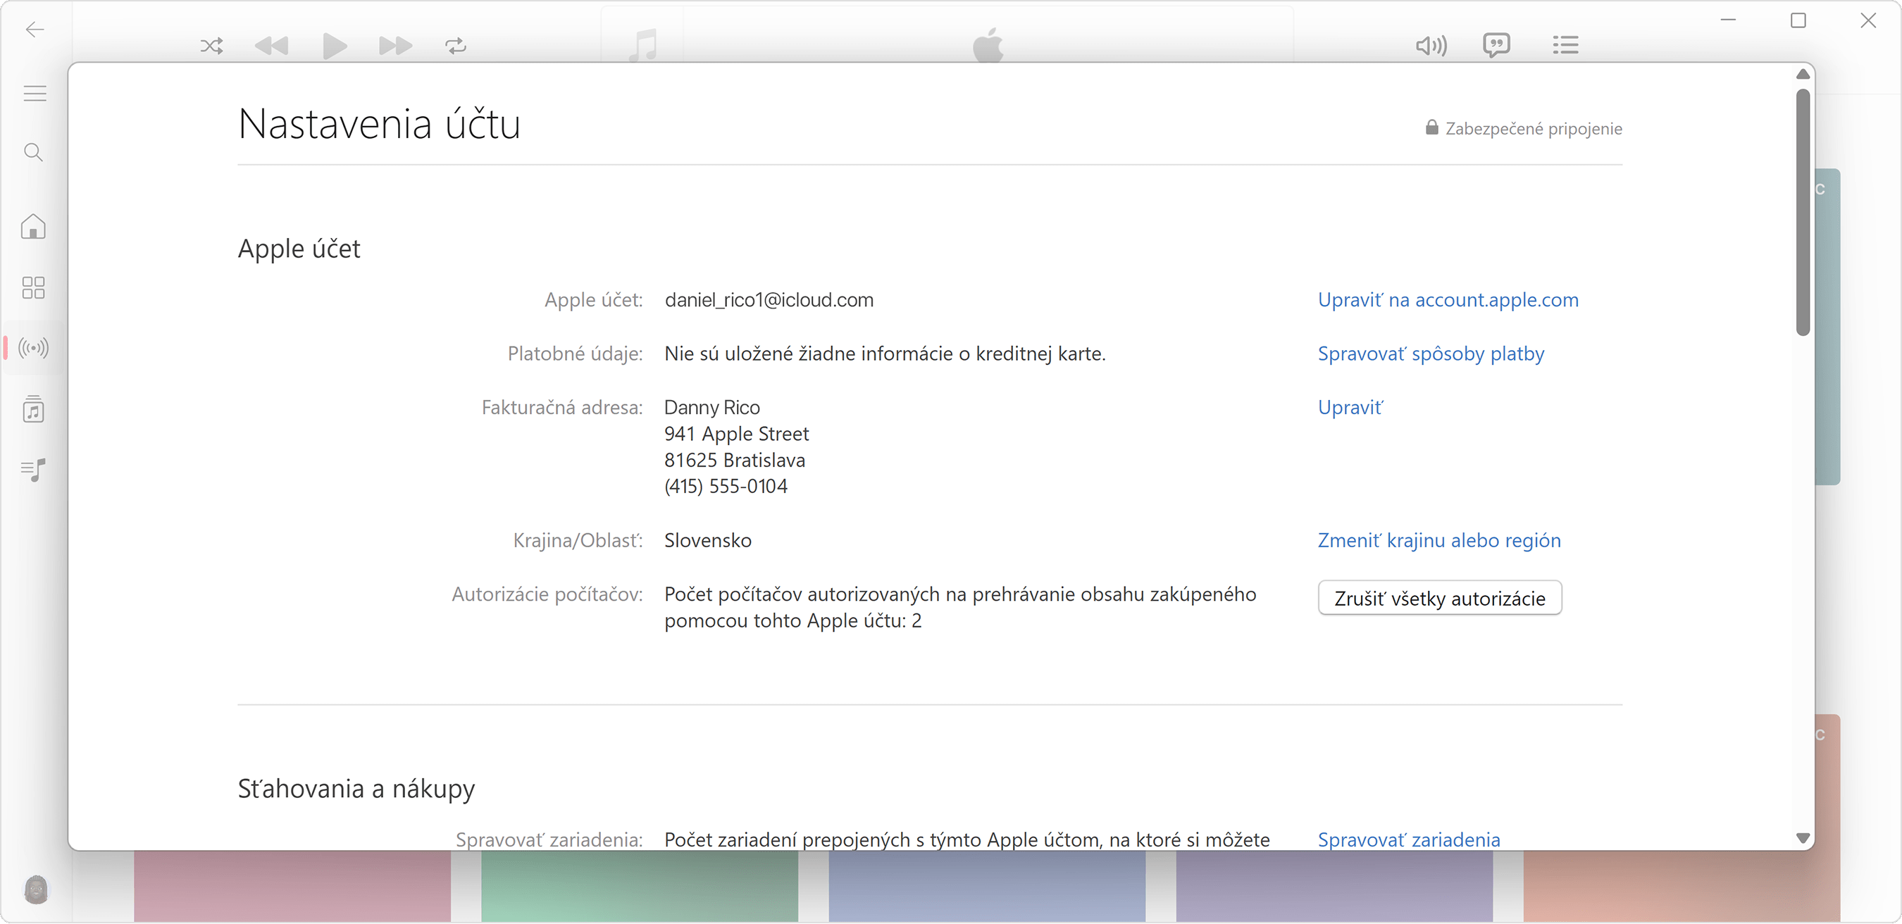Open the music library icon in sidebar

pos(33,408)
